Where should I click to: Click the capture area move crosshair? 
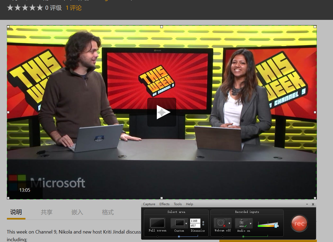(162, 113)
